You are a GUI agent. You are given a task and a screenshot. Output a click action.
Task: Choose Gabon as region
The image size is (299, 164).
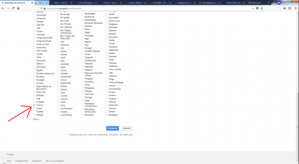point(34,108)
